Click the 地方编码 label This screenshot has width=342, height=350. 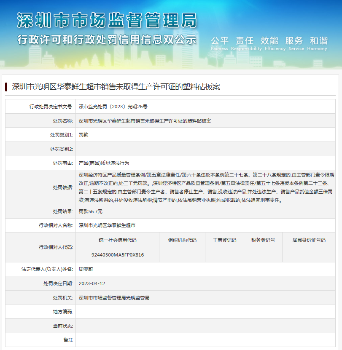[x=63, y=312]
